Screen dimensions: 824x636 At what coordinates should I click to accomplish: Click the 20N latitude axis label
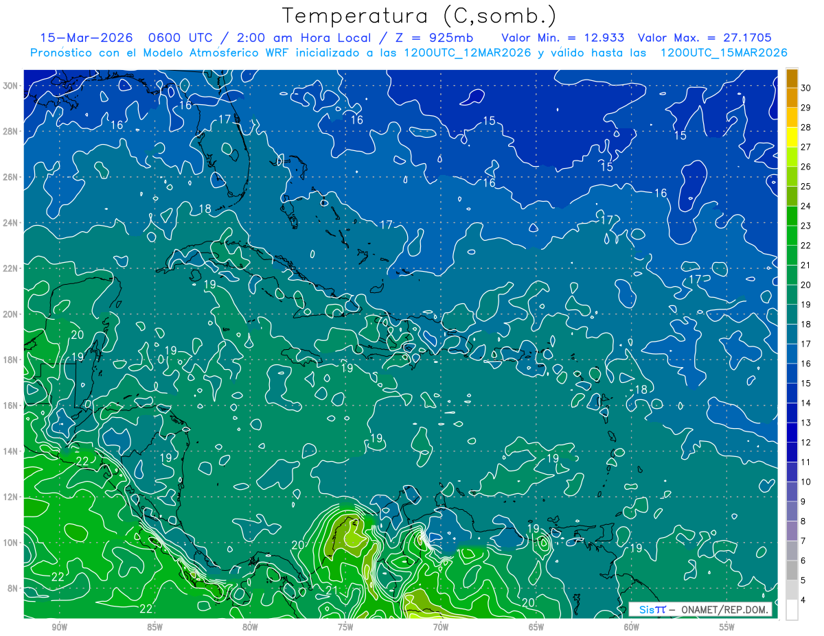pos(12,314)
